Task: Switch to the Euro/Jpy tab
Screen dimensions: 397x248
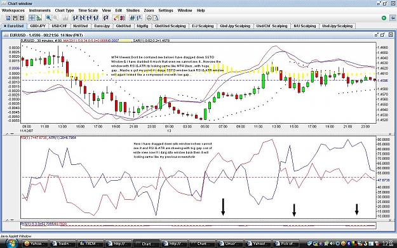Action: [102, 26]
